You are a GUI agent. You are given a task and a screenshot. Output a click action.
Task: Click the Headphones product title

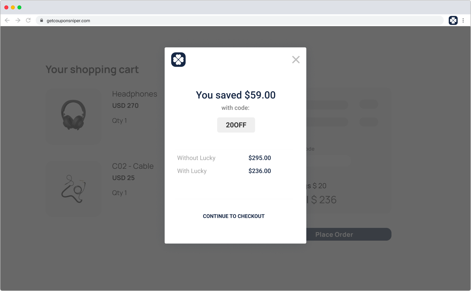[135, 94]
